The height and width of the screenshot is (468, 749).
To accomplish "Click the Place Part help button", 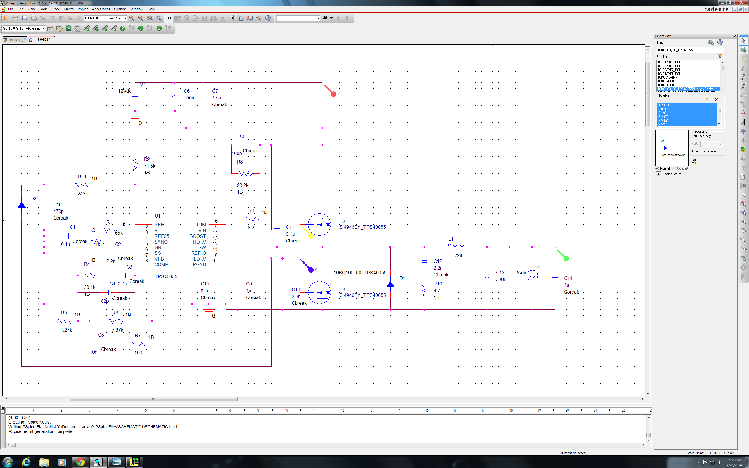I will coord(721,42).
